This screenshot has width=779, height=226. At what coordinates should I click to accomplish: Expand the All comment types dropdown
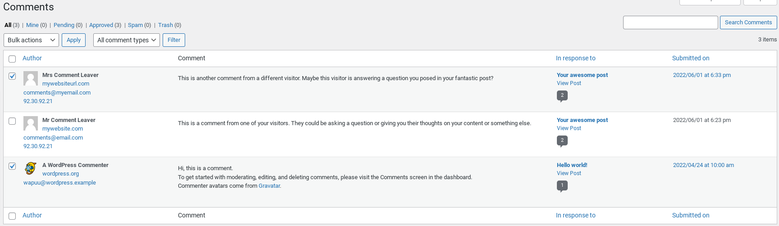pos(127,40)
